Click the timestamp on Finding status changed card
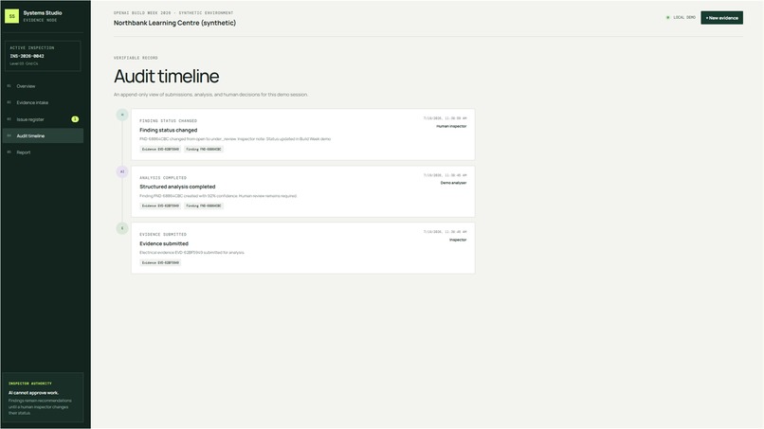This screenshot has height=429, width=764. tap(445, 118)
